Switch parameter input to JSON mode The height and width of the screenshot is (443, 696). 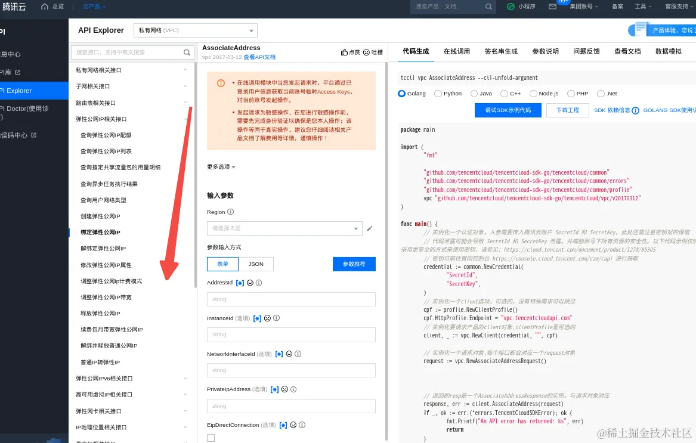click(256, 264)
